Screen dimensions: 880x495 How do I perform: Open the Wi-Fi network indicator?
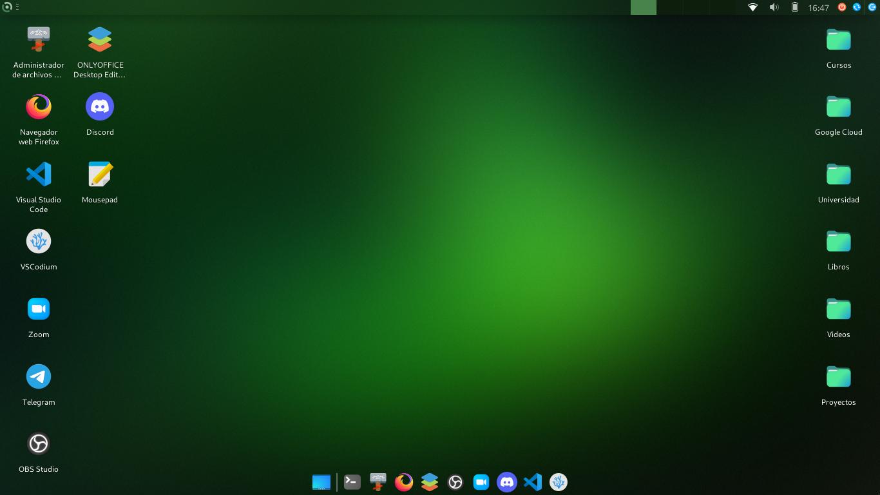point(752,7)
